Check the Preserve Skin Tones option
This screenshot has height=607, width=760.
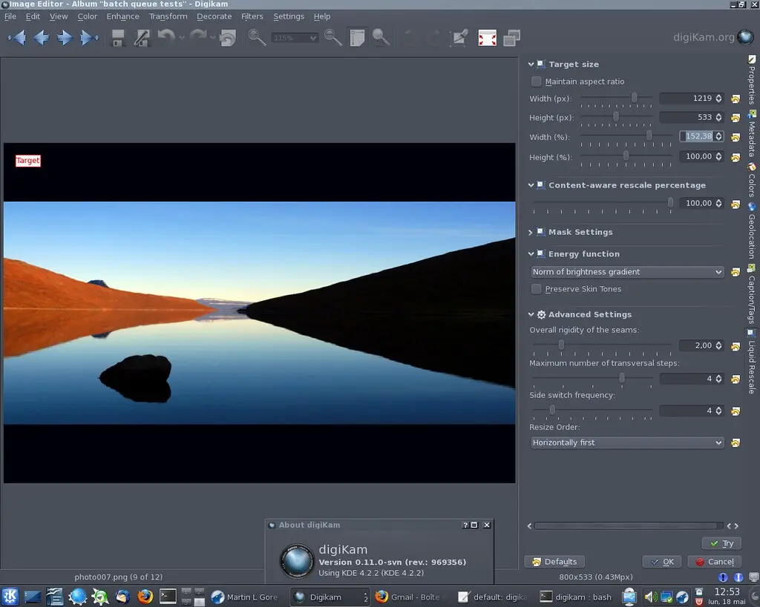tap(536, 289)
